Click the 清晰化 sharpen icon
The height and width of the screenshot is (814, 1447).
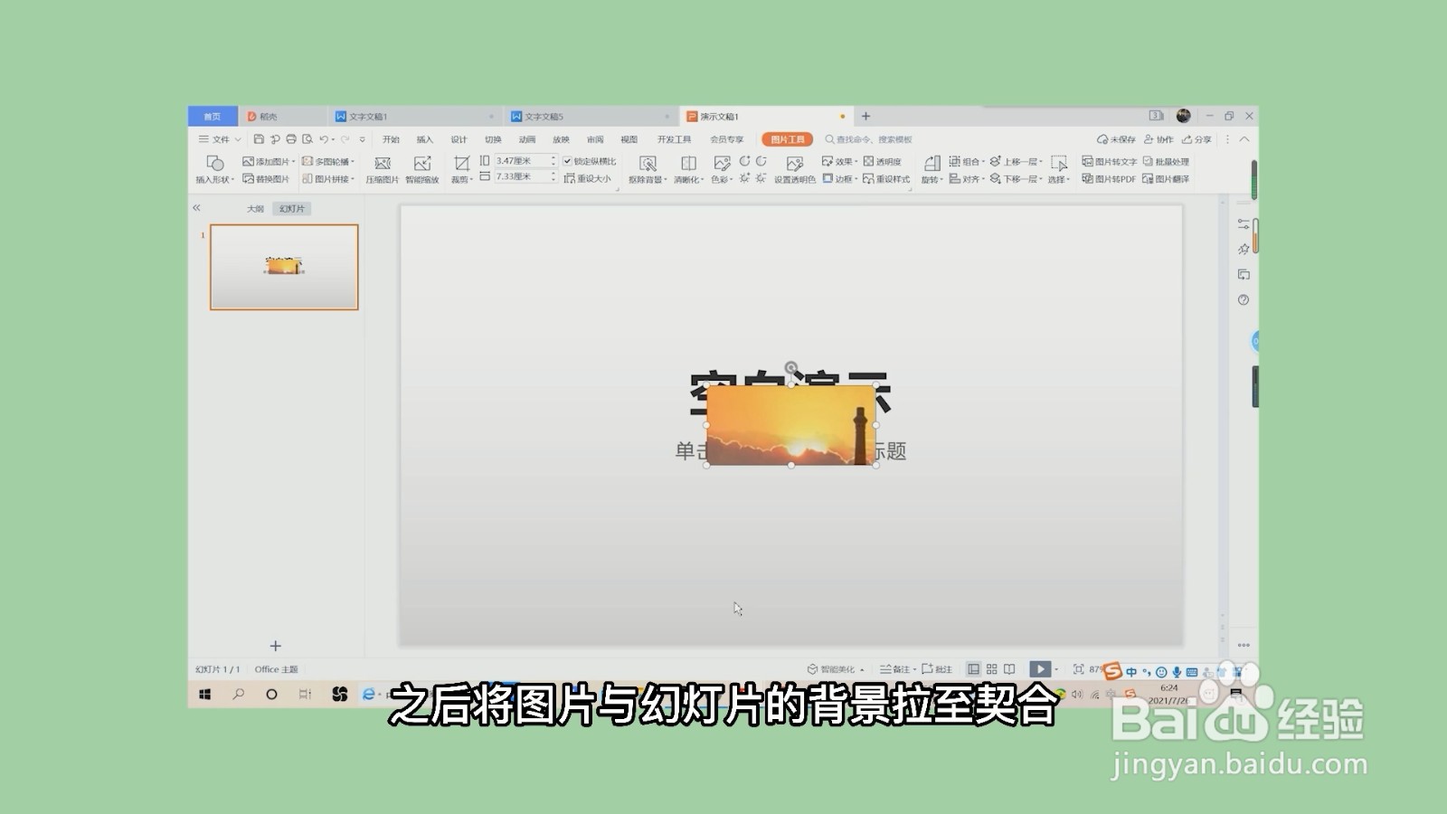coord(688,164)
